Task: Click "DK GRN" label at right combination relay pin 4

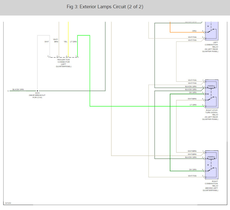Action: [193, 169]
